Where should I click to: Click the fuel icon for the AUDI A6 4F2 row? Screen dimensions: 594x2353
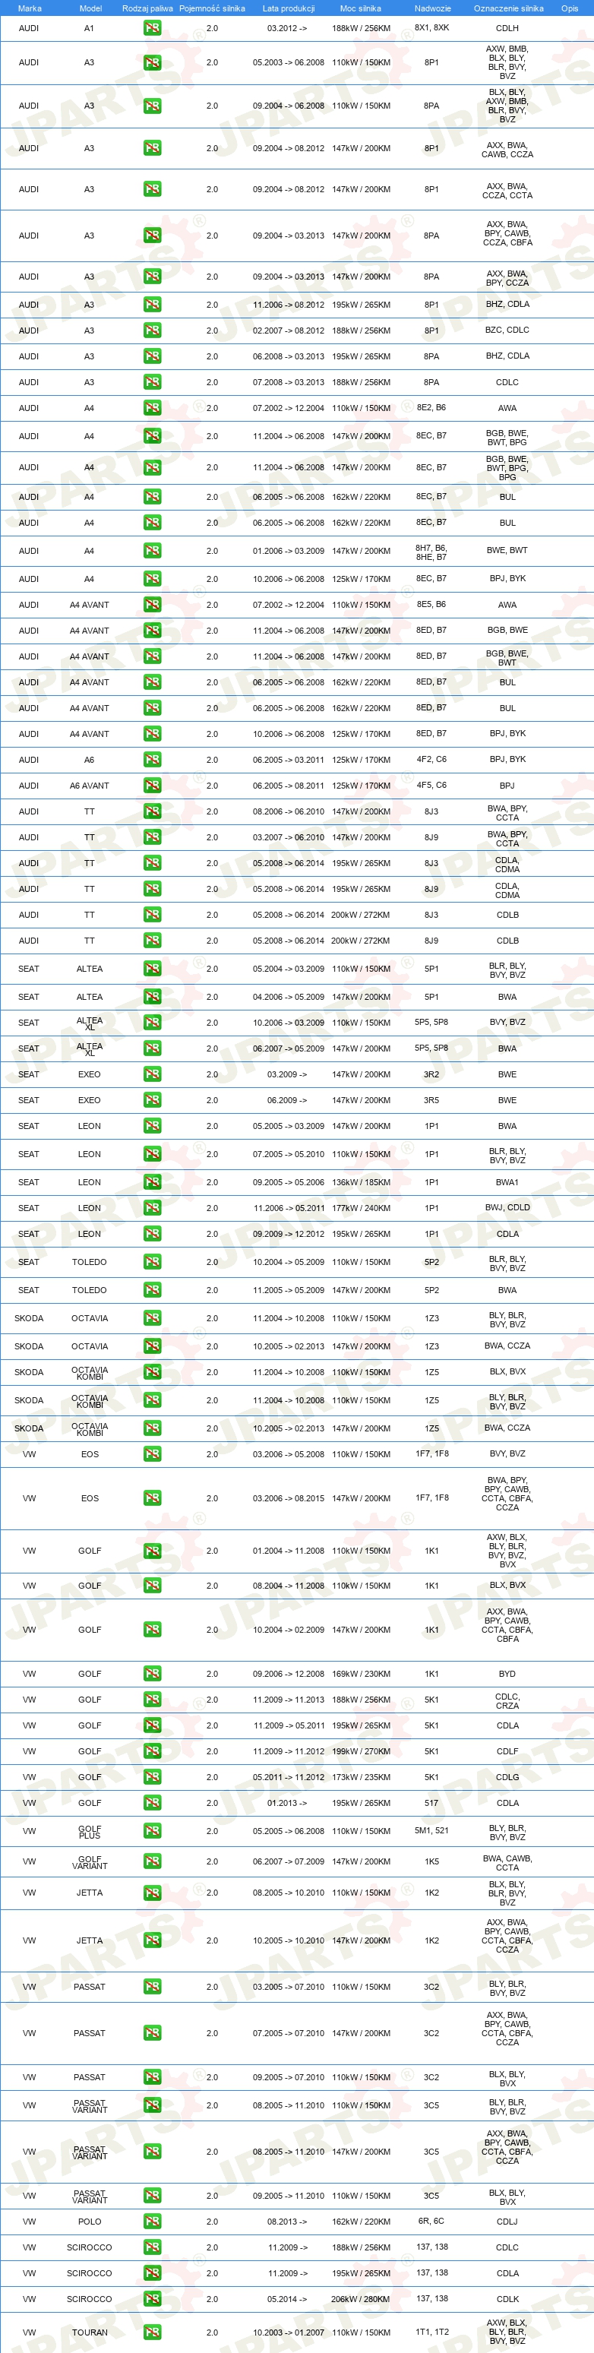(x=152, y=760)
